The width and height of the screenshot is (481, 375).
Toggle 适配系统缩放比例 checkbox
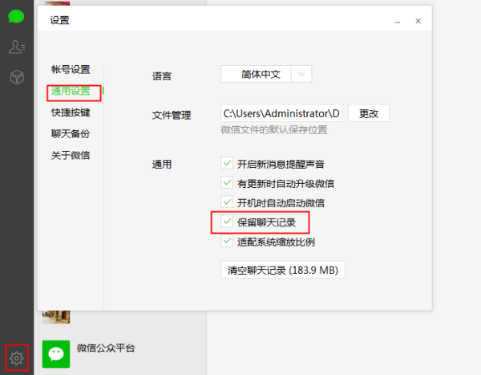(227, 241)
